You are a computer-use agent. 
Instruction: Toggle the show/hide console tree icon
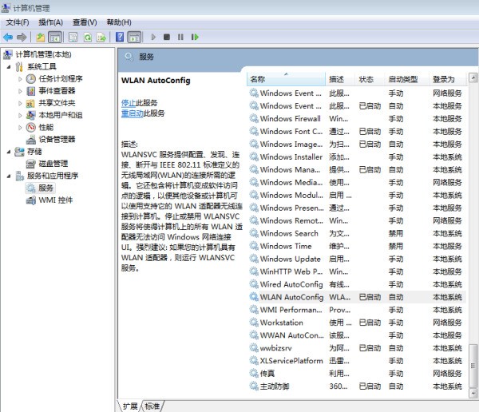pyautogui.click(x=55, y=38)
